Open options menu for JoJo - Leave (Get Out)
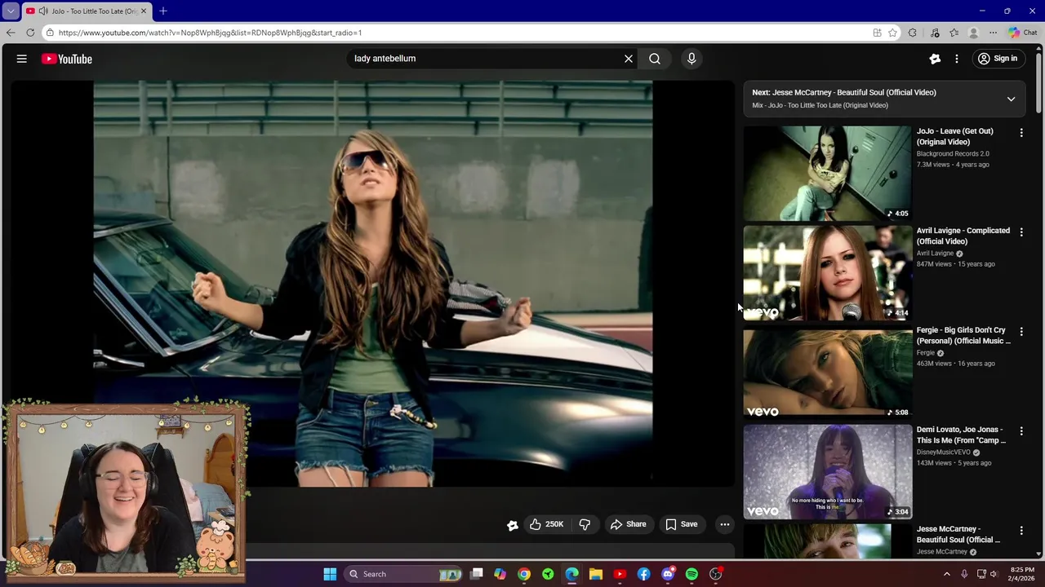The width and height of the screenshot is (1045, 587). (1021, 133)
